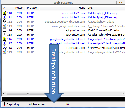Click the image icon of session 119
This screenshot has width=125, height=108.
tap(5, 52)
